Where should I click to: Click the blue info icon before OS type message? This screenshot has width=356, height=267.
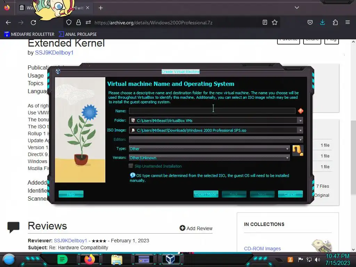[x=132, y=175]
